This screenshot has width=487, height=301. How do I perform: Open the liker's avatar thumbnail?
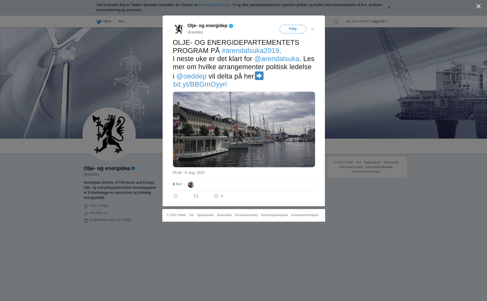(x=191, y=185)
